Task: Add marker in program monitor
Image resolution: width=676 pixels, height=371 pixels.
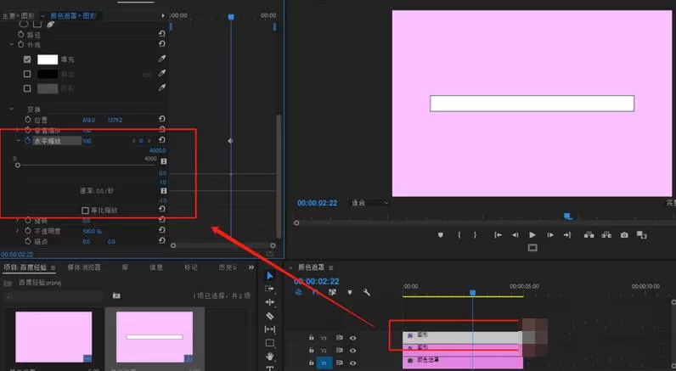Action: click(x=440, y=235)
